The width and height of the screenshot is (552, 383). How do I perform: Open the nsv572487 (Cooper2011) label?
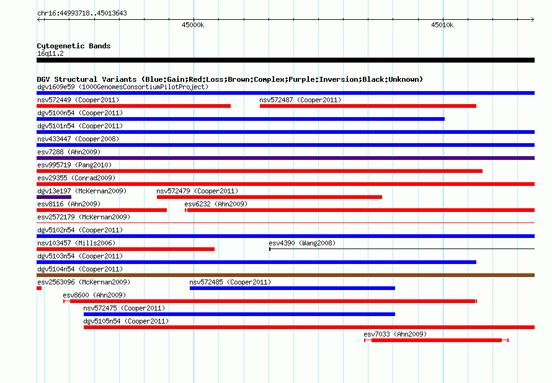[x=300, y=100]
